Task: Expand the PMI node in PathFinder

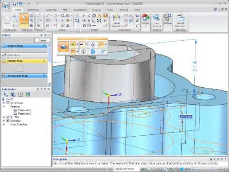Action: click(4, 117)
